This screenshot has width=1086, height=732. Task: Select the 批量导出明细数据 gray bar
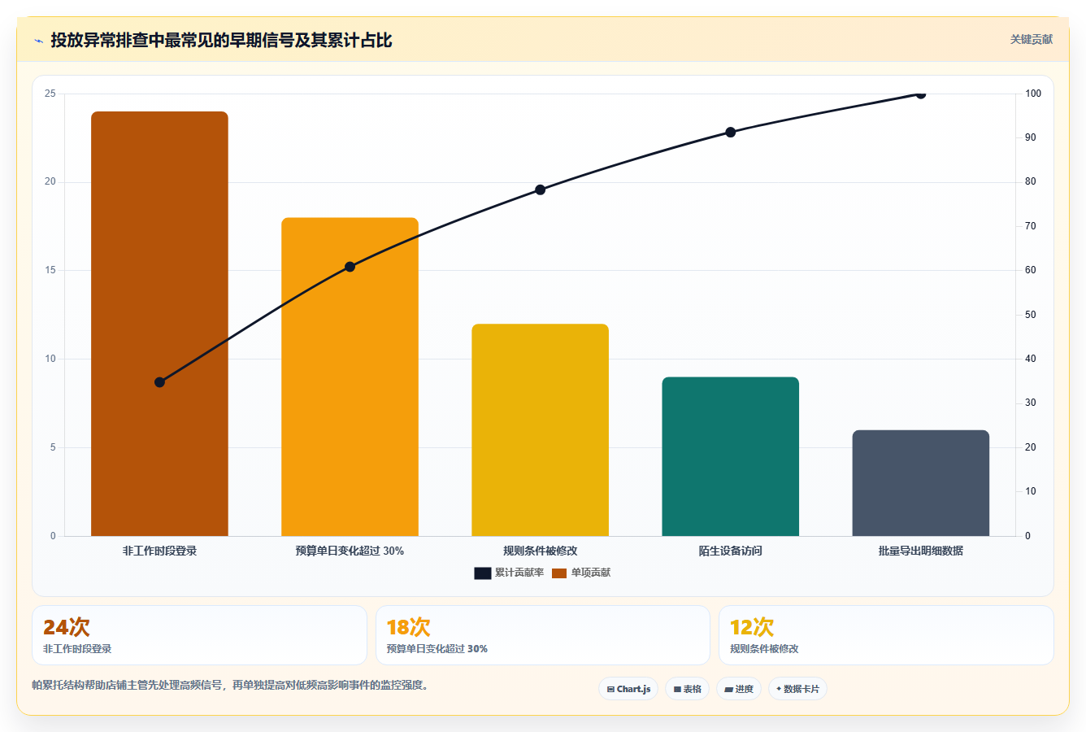coord(920,483)
